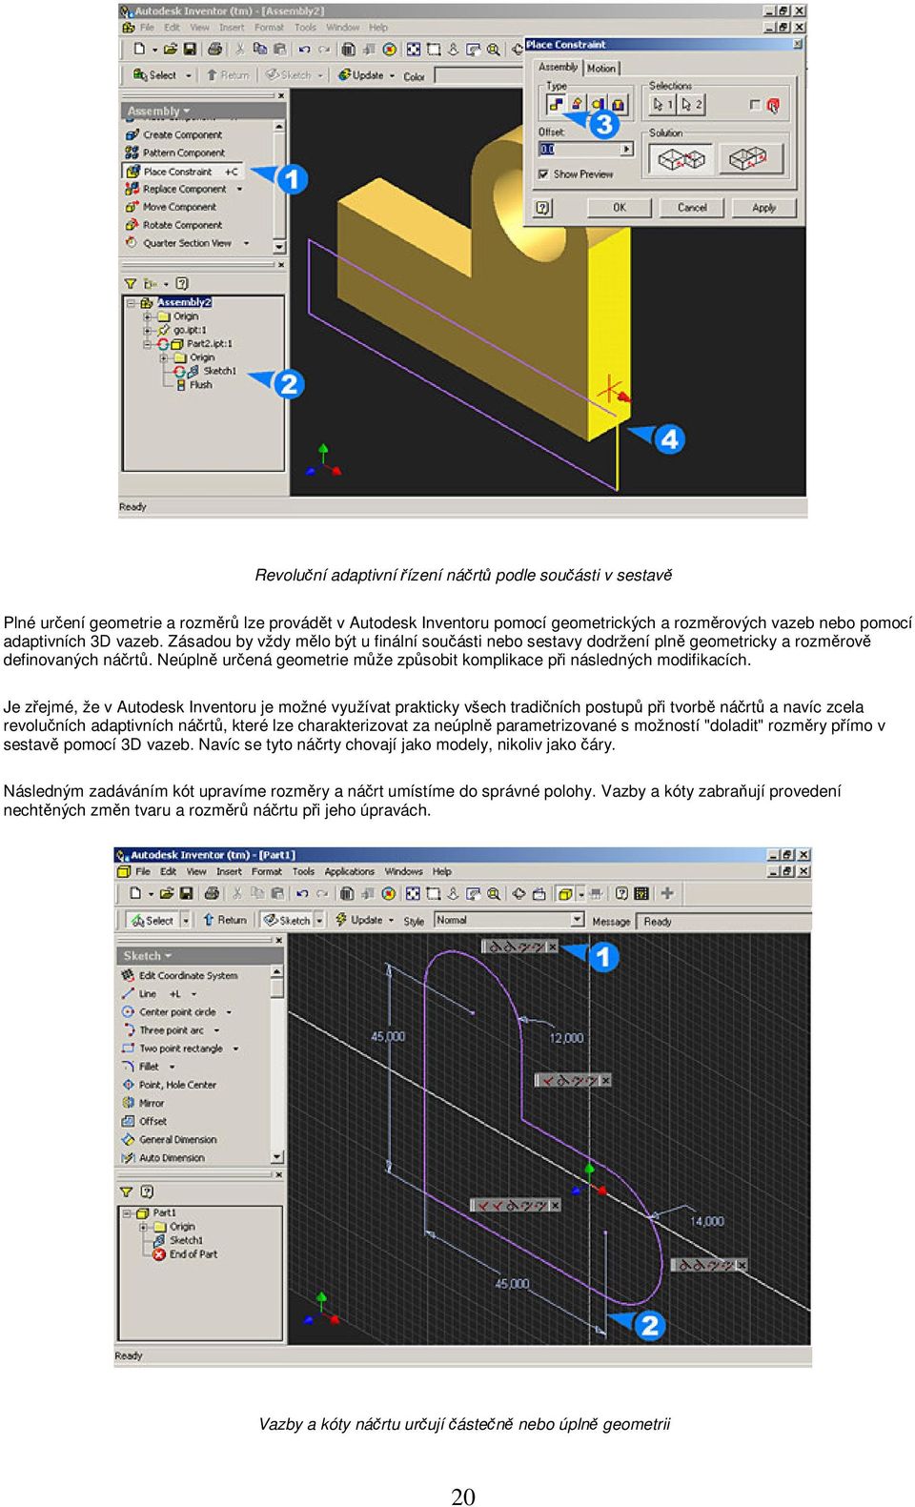Viewport: 915px width, 1507px height.
Task: Activate second selection button in Selections
Action: 691,105
